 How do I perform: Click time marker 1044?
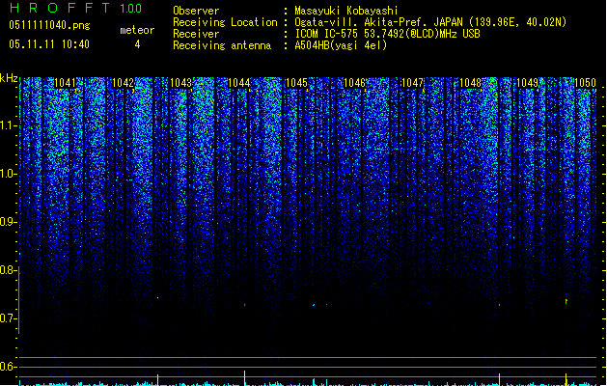click(x=239, y=83)
